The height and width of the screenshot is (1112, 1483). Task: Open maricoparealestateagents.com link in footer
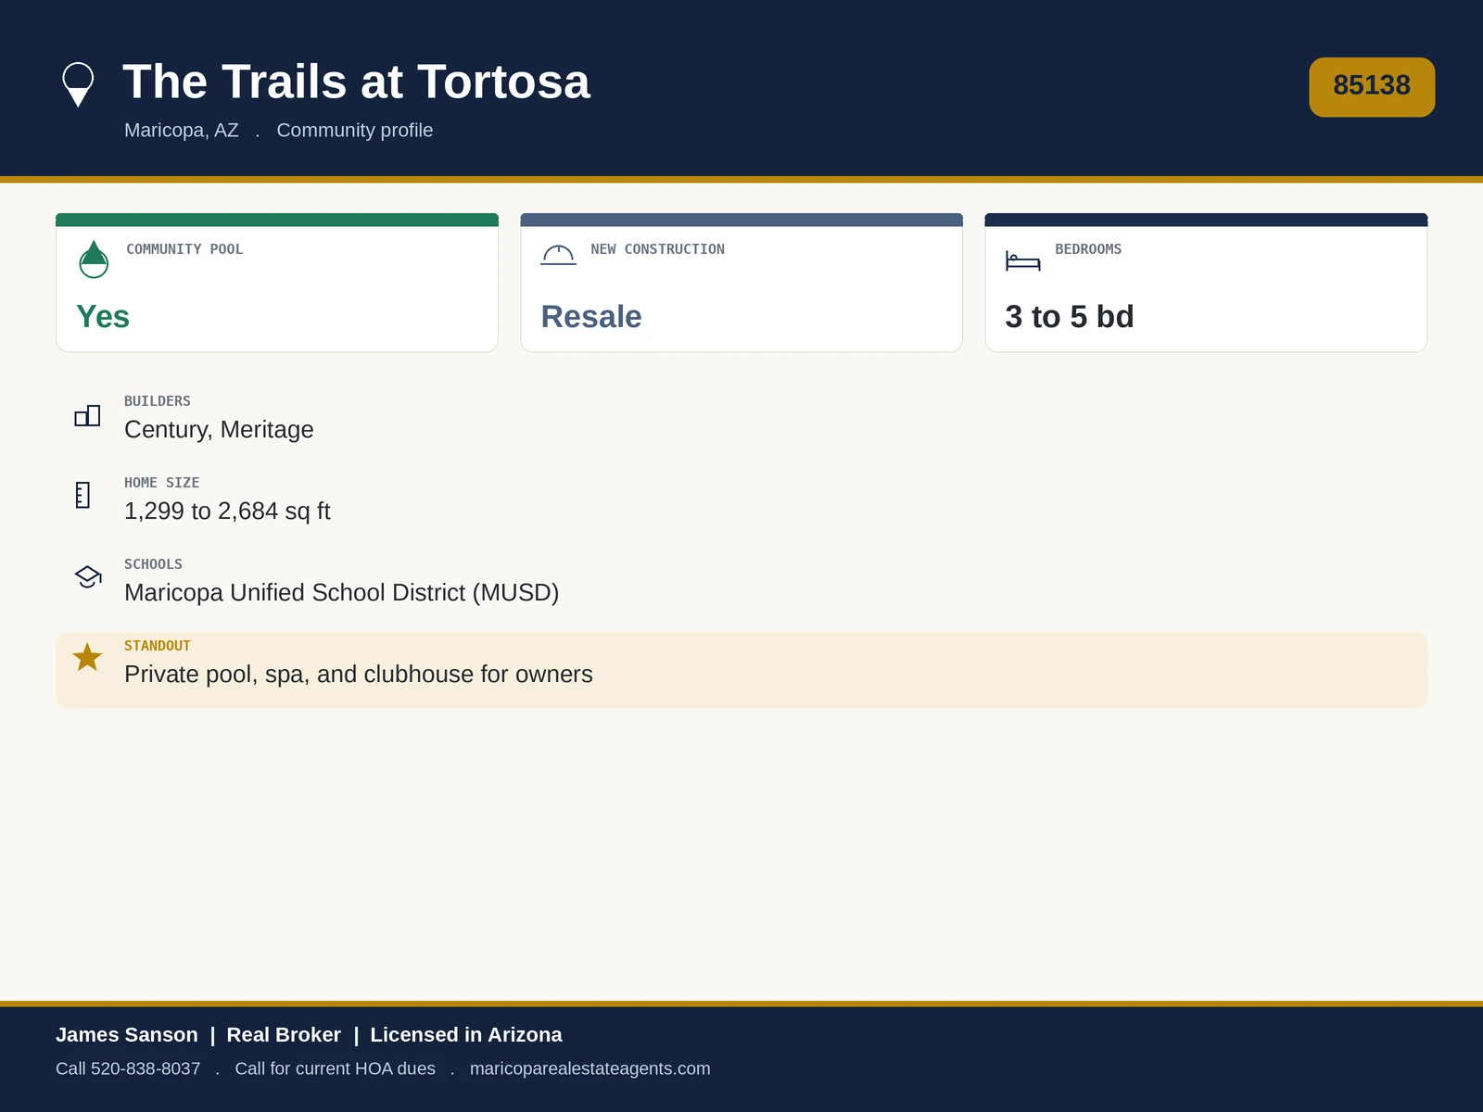[x=589, y=1068]
